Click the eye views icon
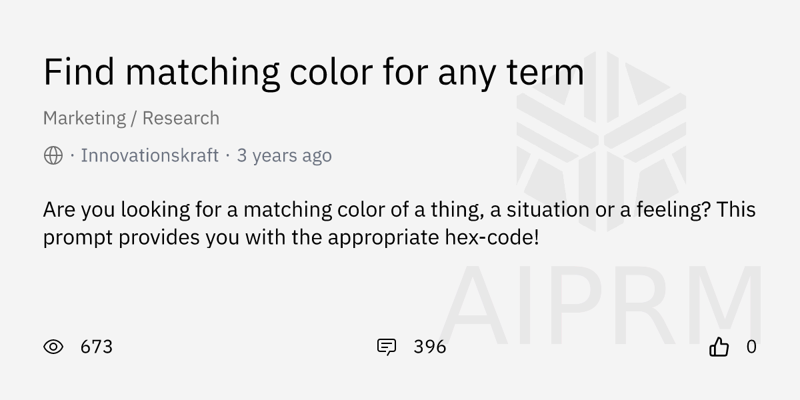The height and width of the screenshot is (400, 800). (53, 347)
